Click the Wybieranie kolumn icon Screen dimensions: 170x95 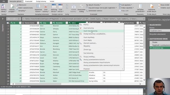38,6
